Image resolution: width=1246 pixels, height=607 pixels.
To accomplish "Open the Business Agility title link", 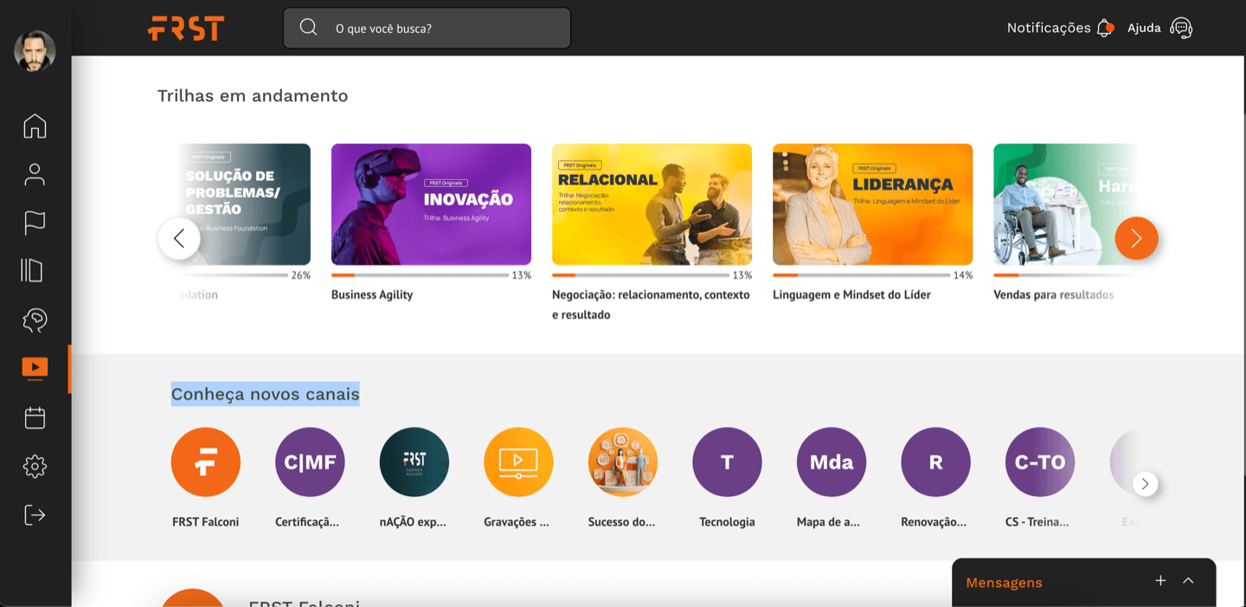I will tap(372, 294).
